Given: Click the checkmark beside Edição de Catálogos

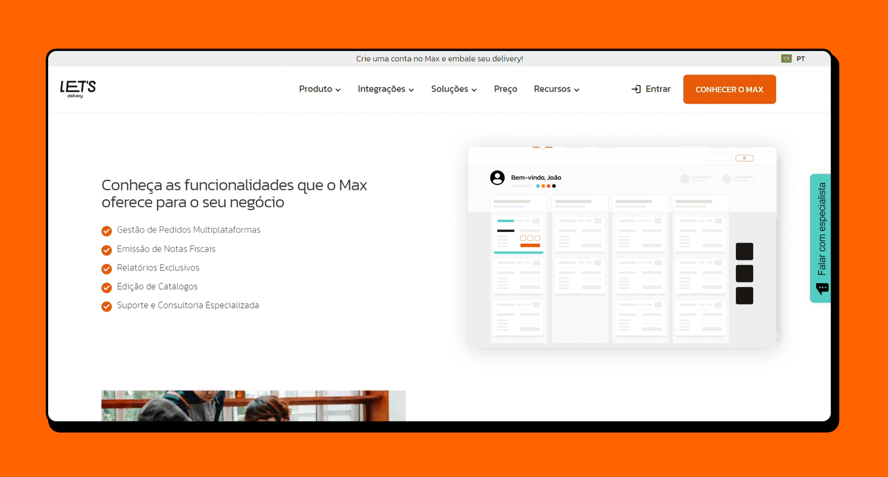Looking at the screenshot, I should tap(106, 287).
